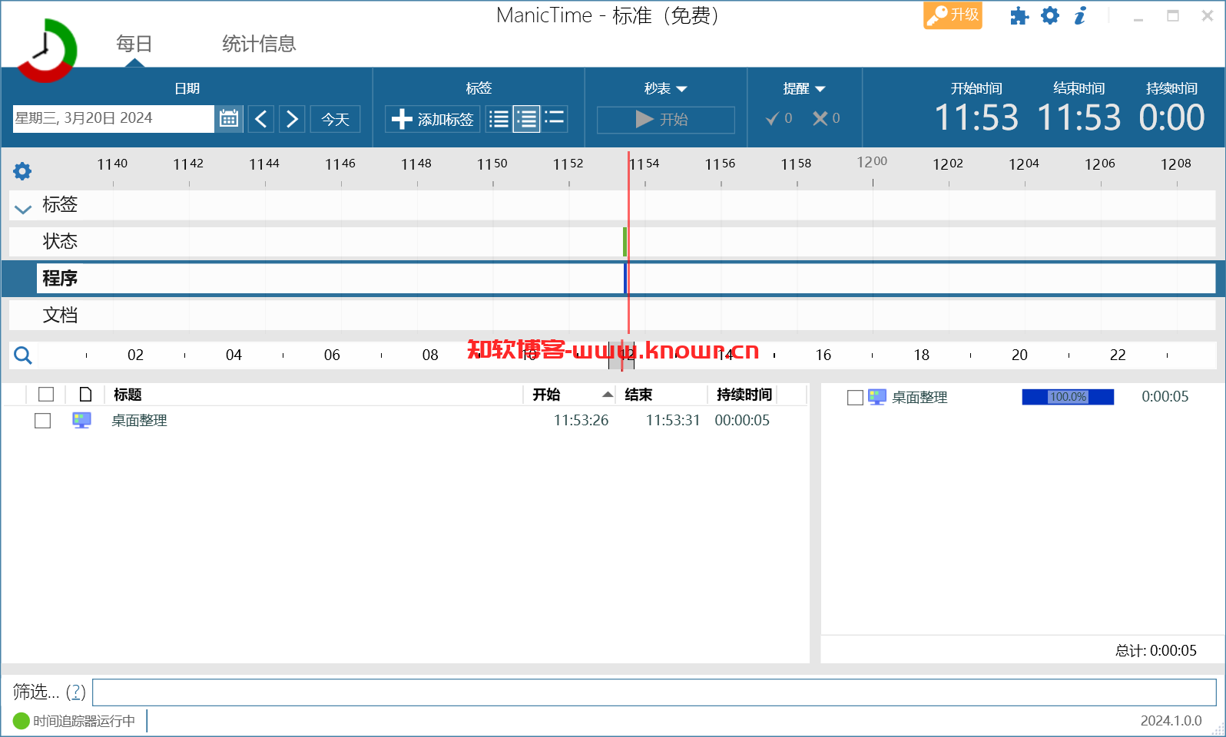Click the timeline zoom magnifier icon
The height and width of the screenshot is (737, 1226).
point(23,355)
